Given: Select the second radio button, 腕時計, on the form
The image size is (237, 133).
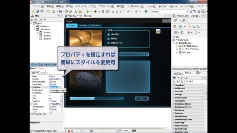Looking at the screenshot, I should [x=109, y=39].
